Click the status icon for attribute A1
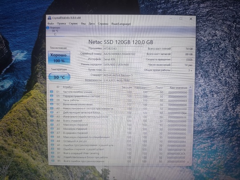This screenshot has height=180, width=240. point(52,112)
